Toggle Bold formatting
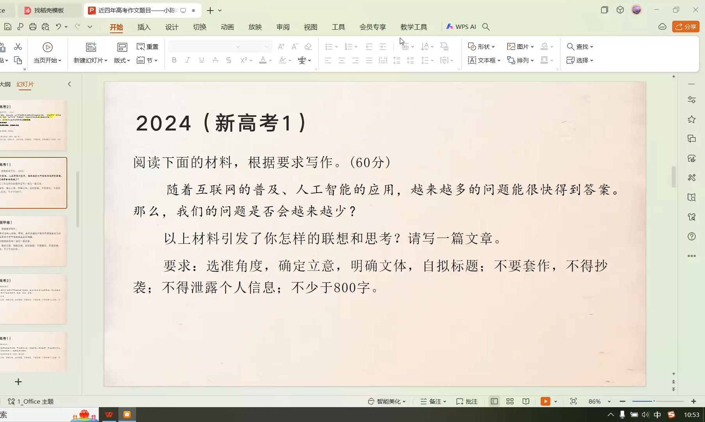705x422 pixels. (x=174, y=60)
